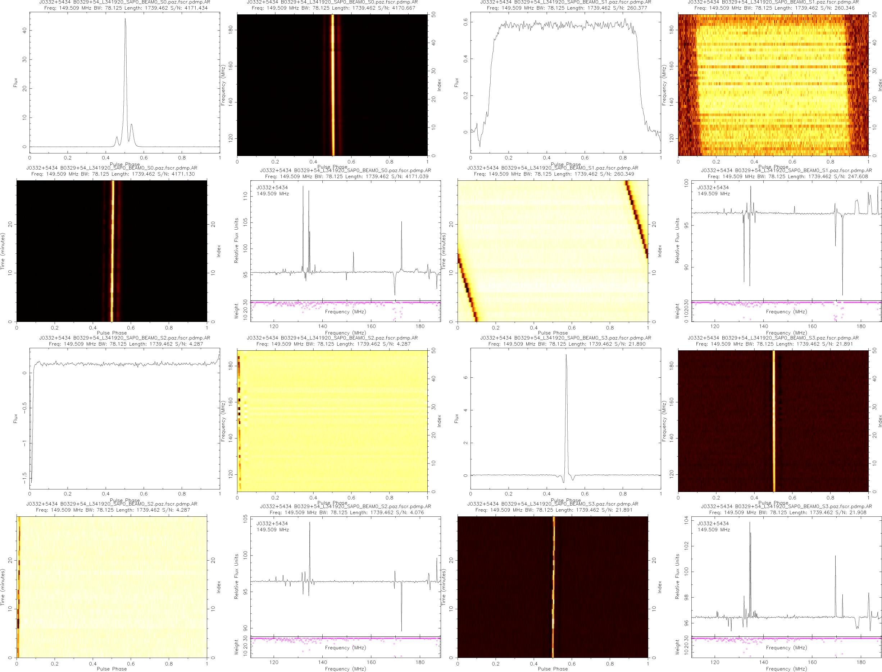
Task: Click the S1 time-phase plot with diagonal dark stripes
Action: pos(553,251)
